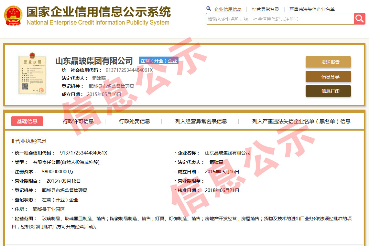Click the system title 国家企业信用信息公示系统
The height and width of the screenshot is (246, 369).
pos(99,12)
